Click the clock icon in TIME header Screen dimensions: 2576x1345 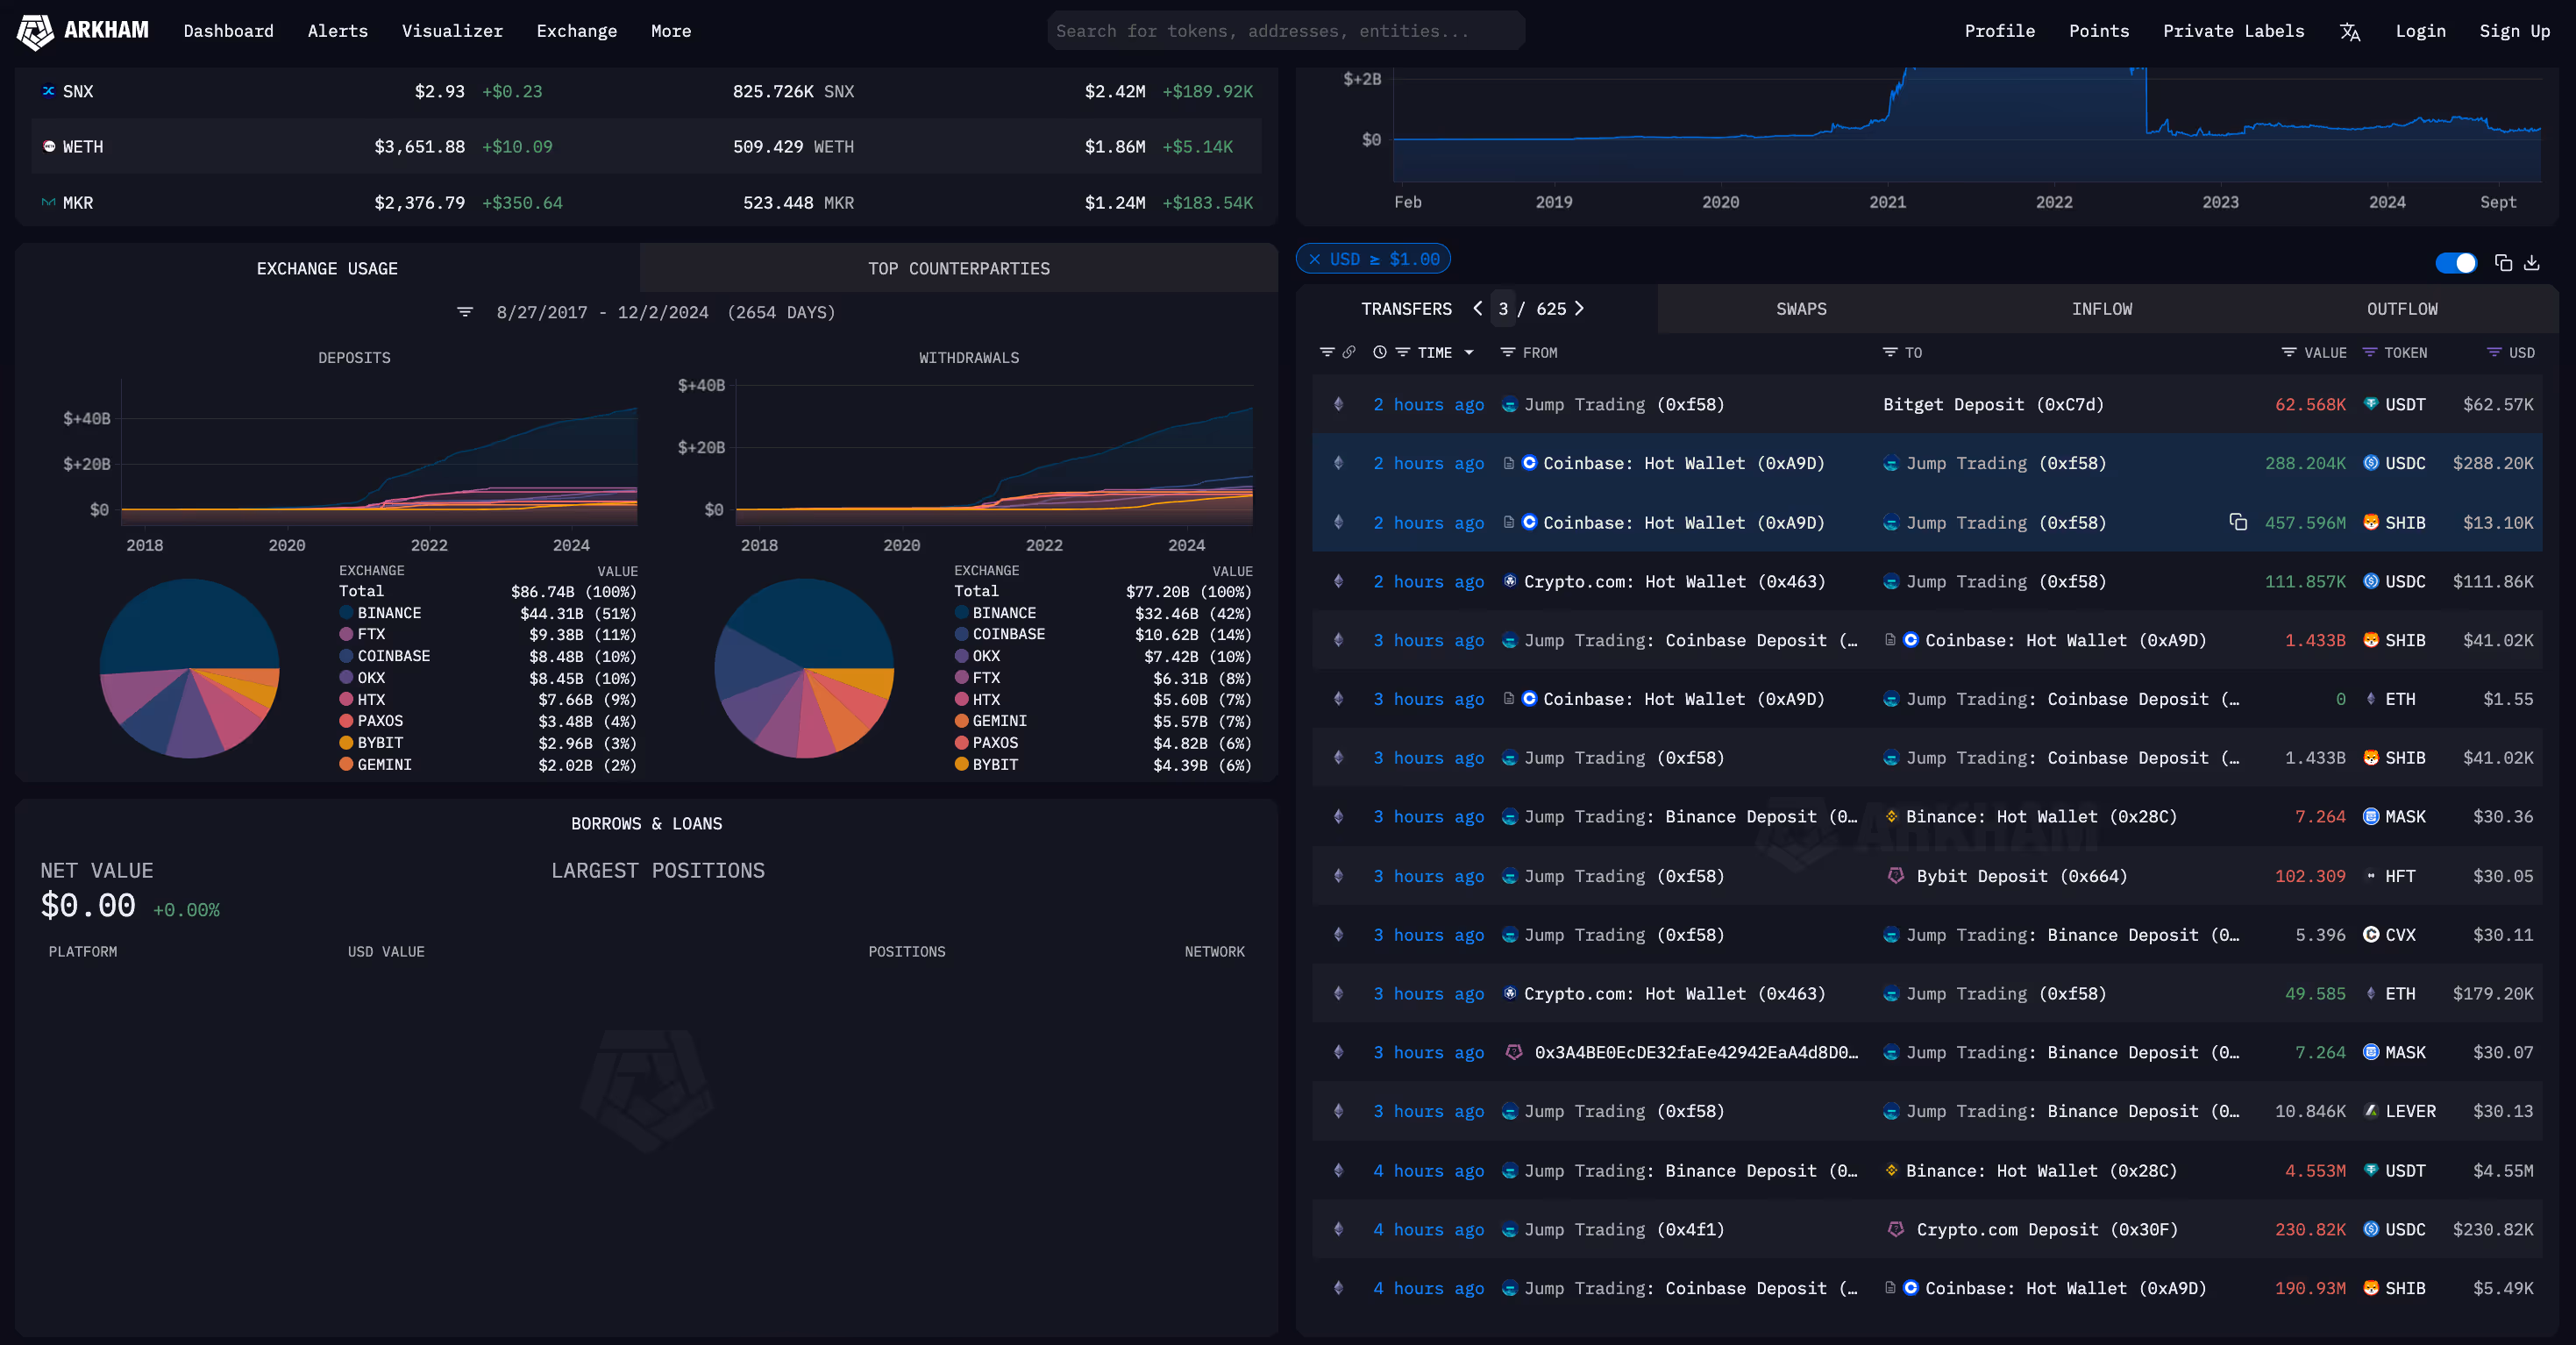coord(1379,352)
